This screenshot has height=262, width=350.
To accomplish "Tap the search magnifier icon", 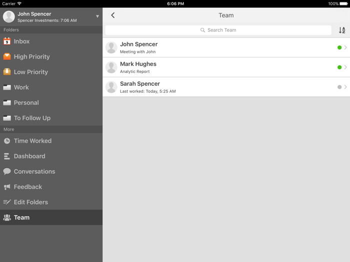I will (202, 30).
